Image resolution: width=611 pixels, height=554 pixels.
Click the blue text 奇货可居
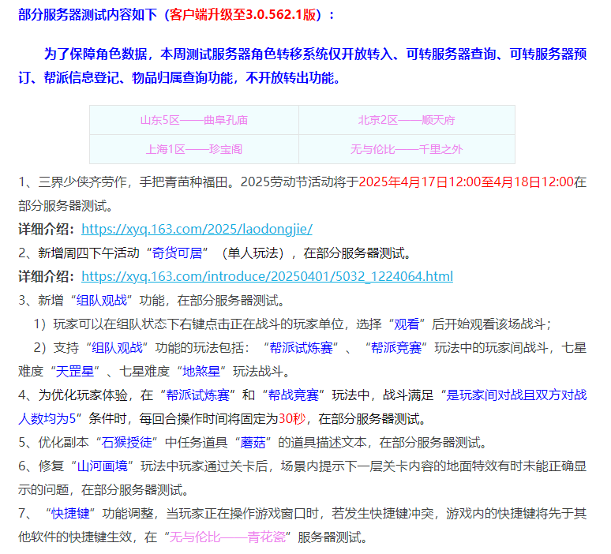click(178, 253)
